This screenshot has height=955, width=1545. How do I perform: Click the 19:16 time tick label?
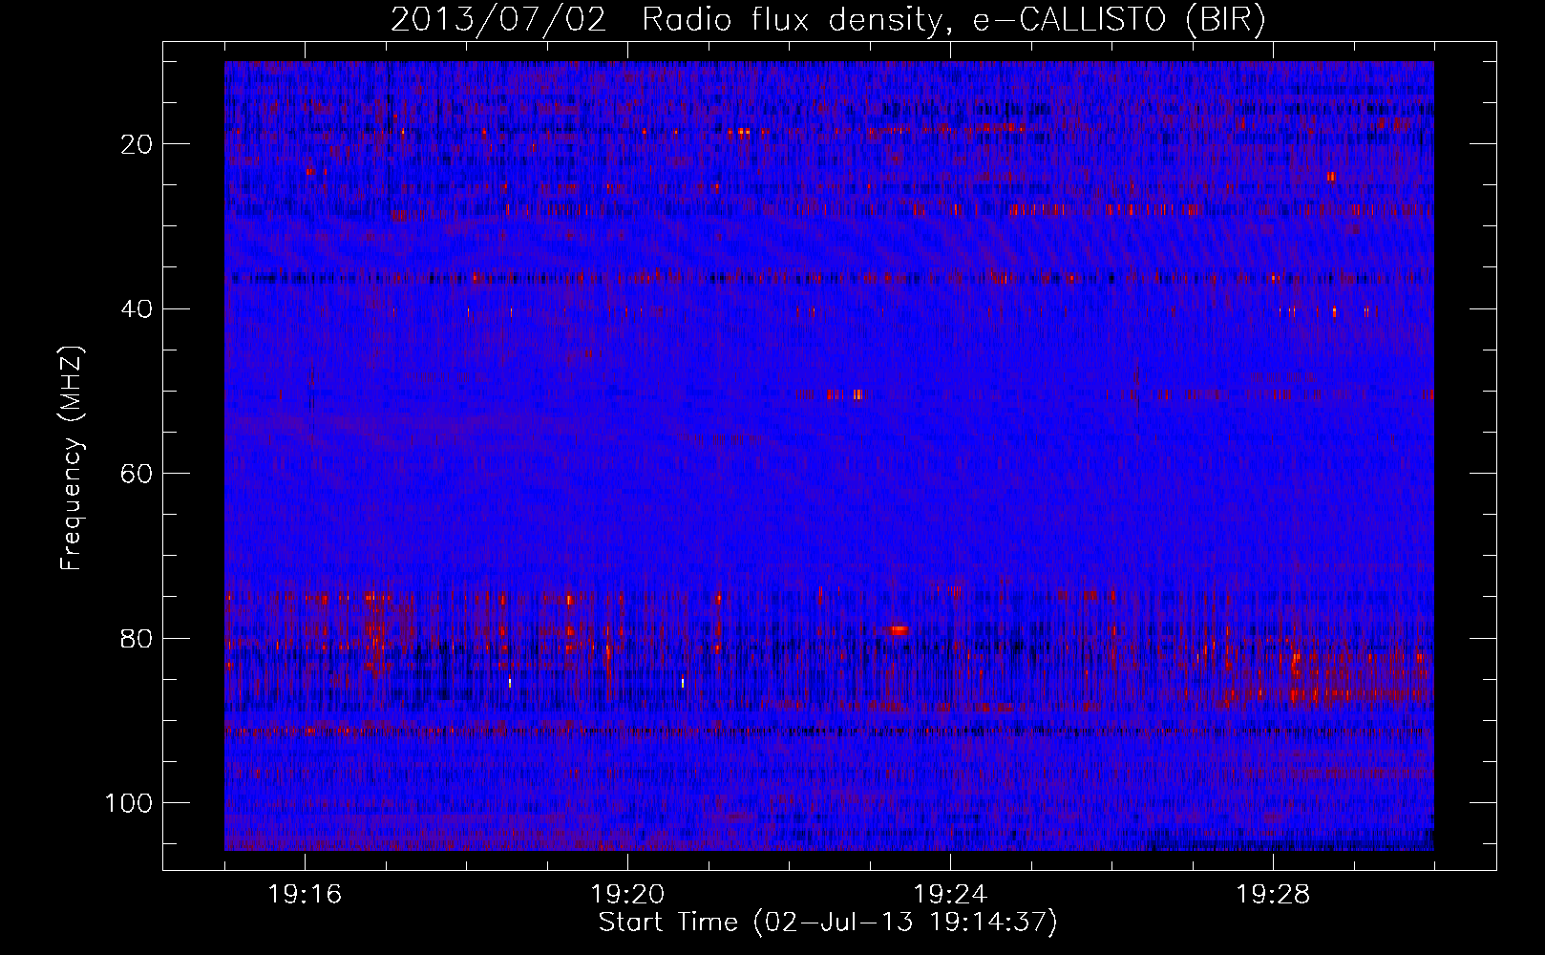(x=305, y=895)
